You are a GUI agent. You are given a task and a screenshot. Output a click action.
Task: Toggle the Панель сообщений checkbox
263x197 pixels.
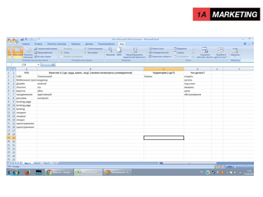point(61,56)
